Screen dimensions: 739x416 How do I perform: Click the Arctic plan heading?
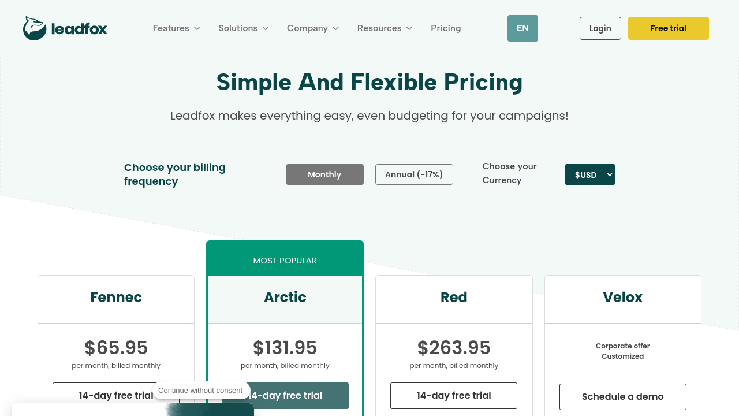click(x=285, y=298)
